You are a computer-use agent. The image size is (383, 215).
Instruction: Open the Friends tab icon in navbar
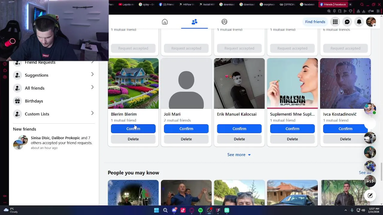[x=194, y=22]
